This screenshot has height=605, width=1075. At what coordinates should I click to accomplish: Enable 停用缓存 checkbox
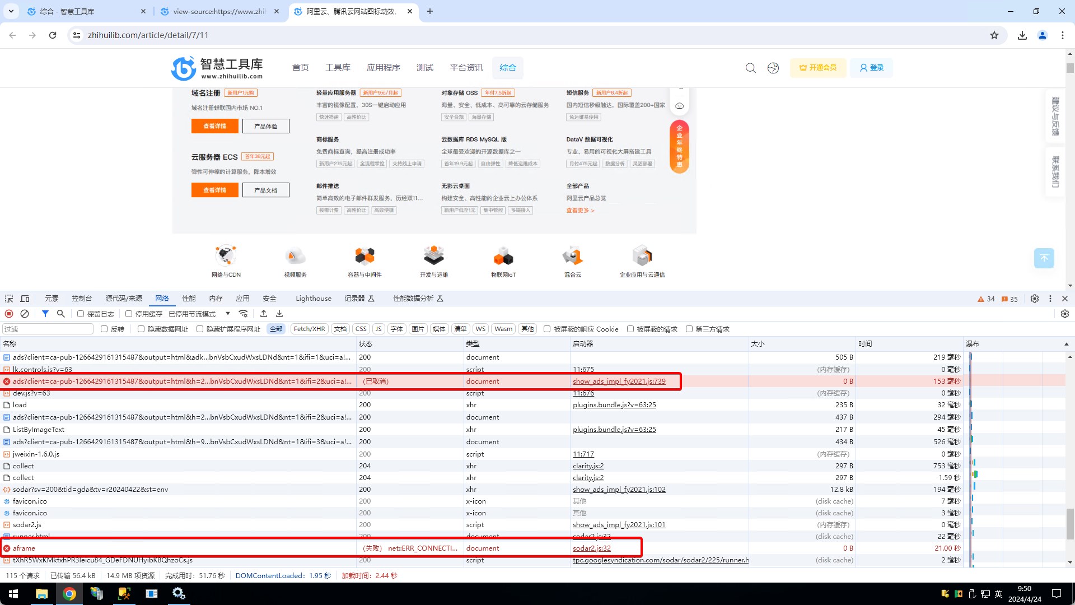tap(129, 314)
